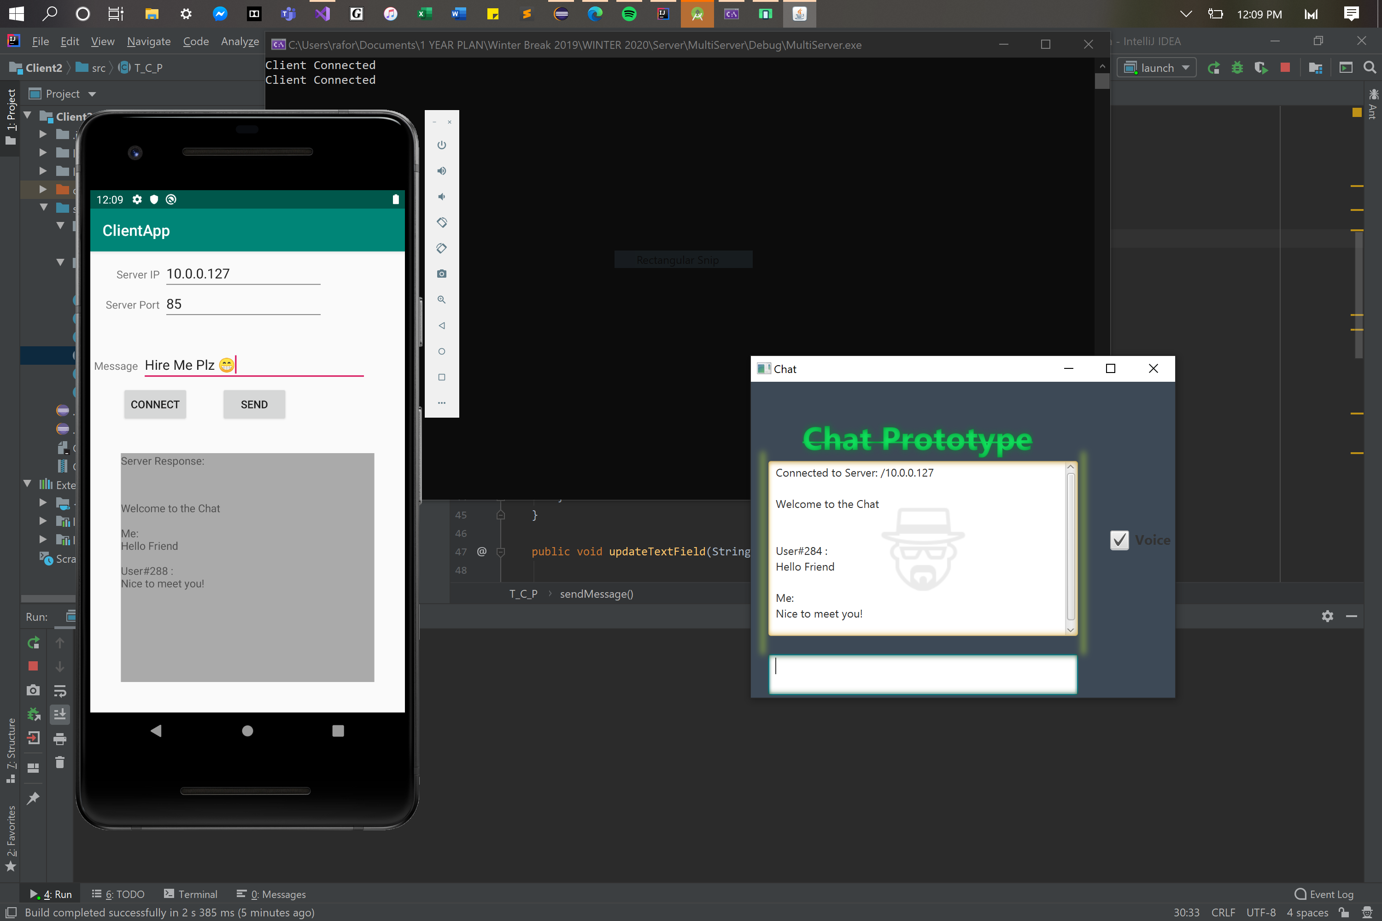Click the IntelliJ debug bug icon
This screenshot has width=1382, height=921.
pyautogui.click(x=1237, y=68)
